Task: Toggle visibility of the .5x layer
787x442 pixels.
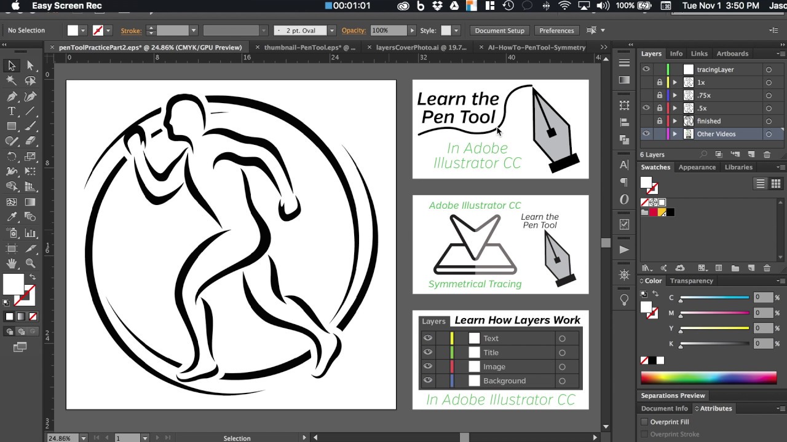Action: tap(646, 108)
